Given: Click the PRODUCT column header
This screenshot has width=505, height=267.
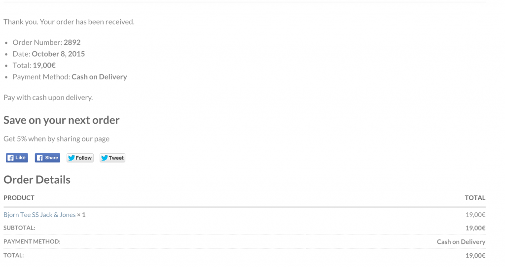Looking at the screenshot, I should [19, 198].
